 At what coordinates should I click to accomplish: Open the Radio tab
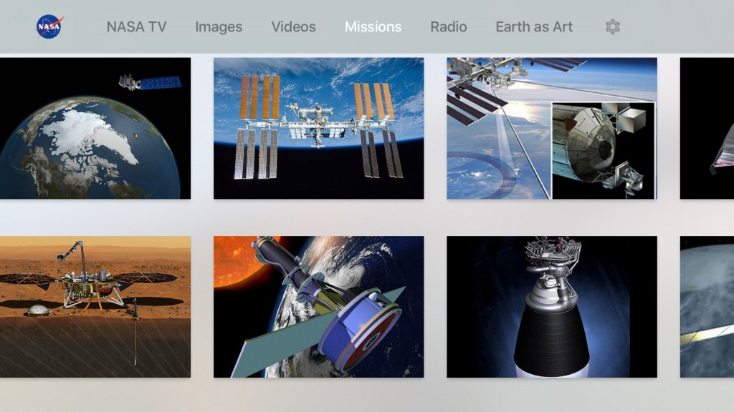(x=449, y=27)
